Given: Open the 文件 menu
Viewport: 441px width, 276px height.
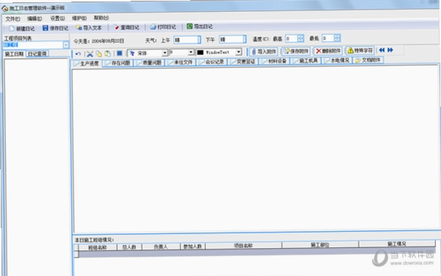Looking at the screenshot, I should 13,19.
